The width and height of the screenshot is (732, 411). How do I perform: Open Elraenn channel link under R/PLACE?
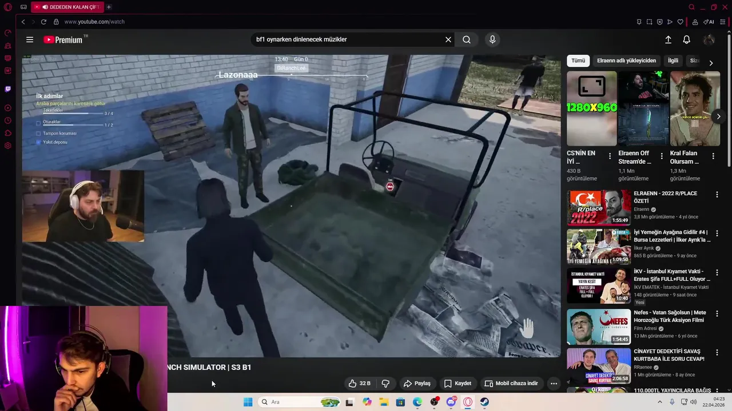642,209
